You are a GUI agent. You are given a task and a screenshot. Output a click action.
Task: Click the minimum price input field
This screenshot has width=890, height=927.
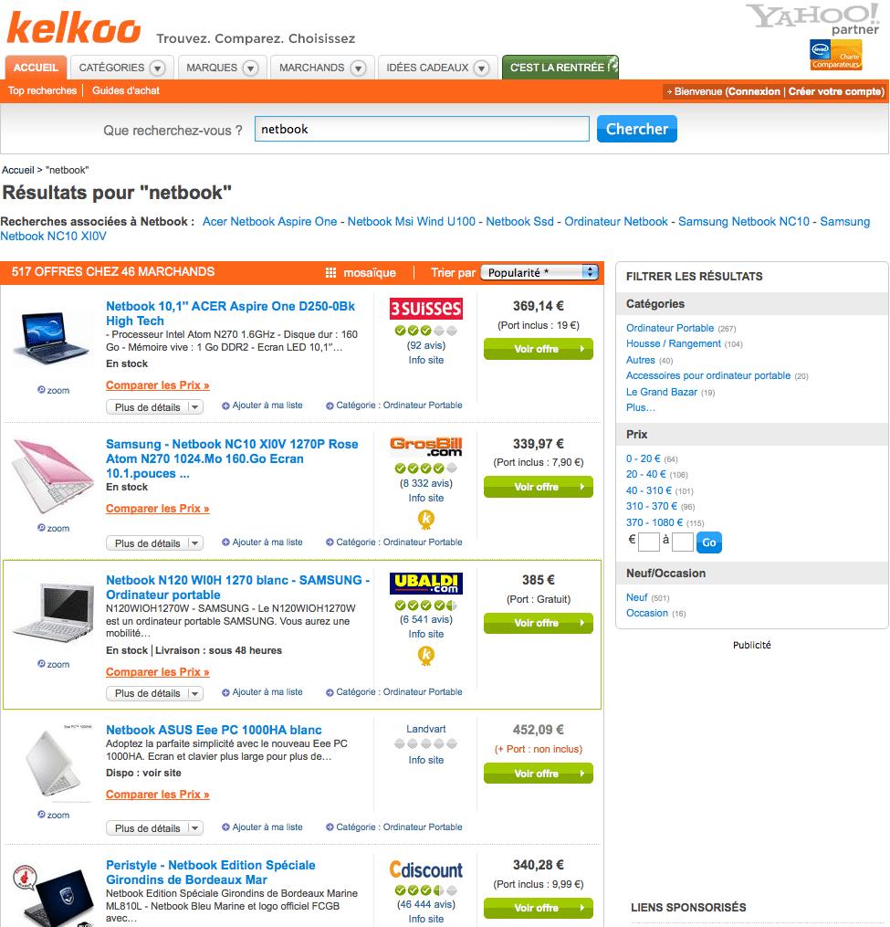pos(649,542)
